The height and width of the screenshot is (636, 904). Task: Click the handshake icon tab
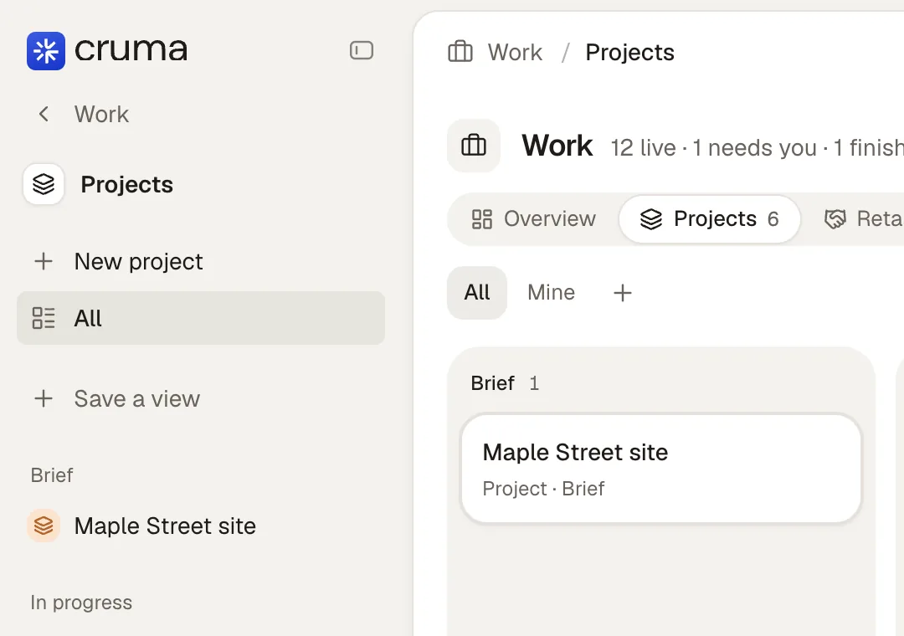point(835,219)
